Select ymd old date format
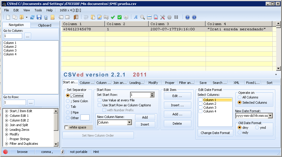This screenshot has height=157, width=282. [257, 128]
